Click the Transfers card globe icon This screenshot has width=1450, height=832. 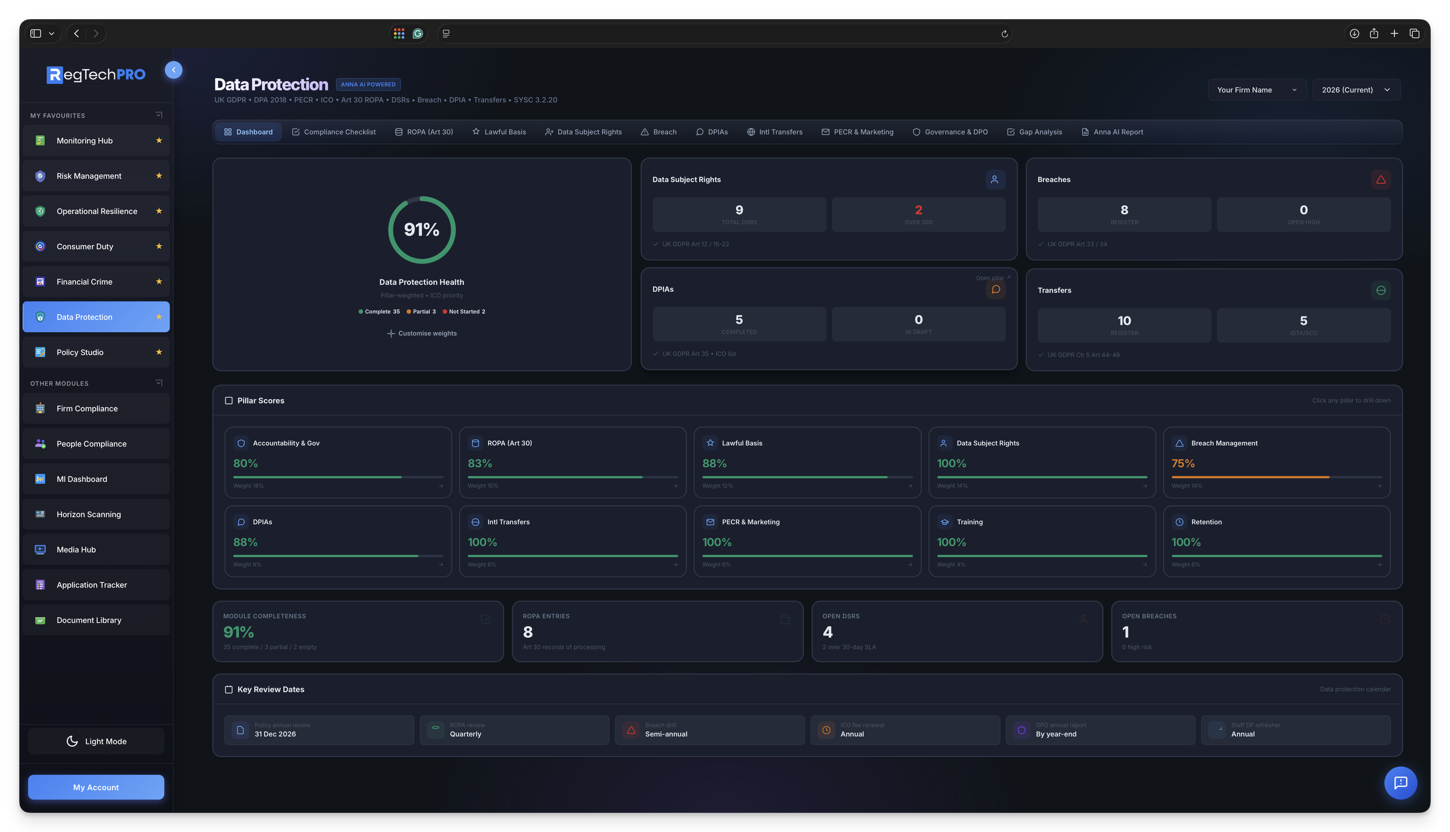pos(1381,290)
